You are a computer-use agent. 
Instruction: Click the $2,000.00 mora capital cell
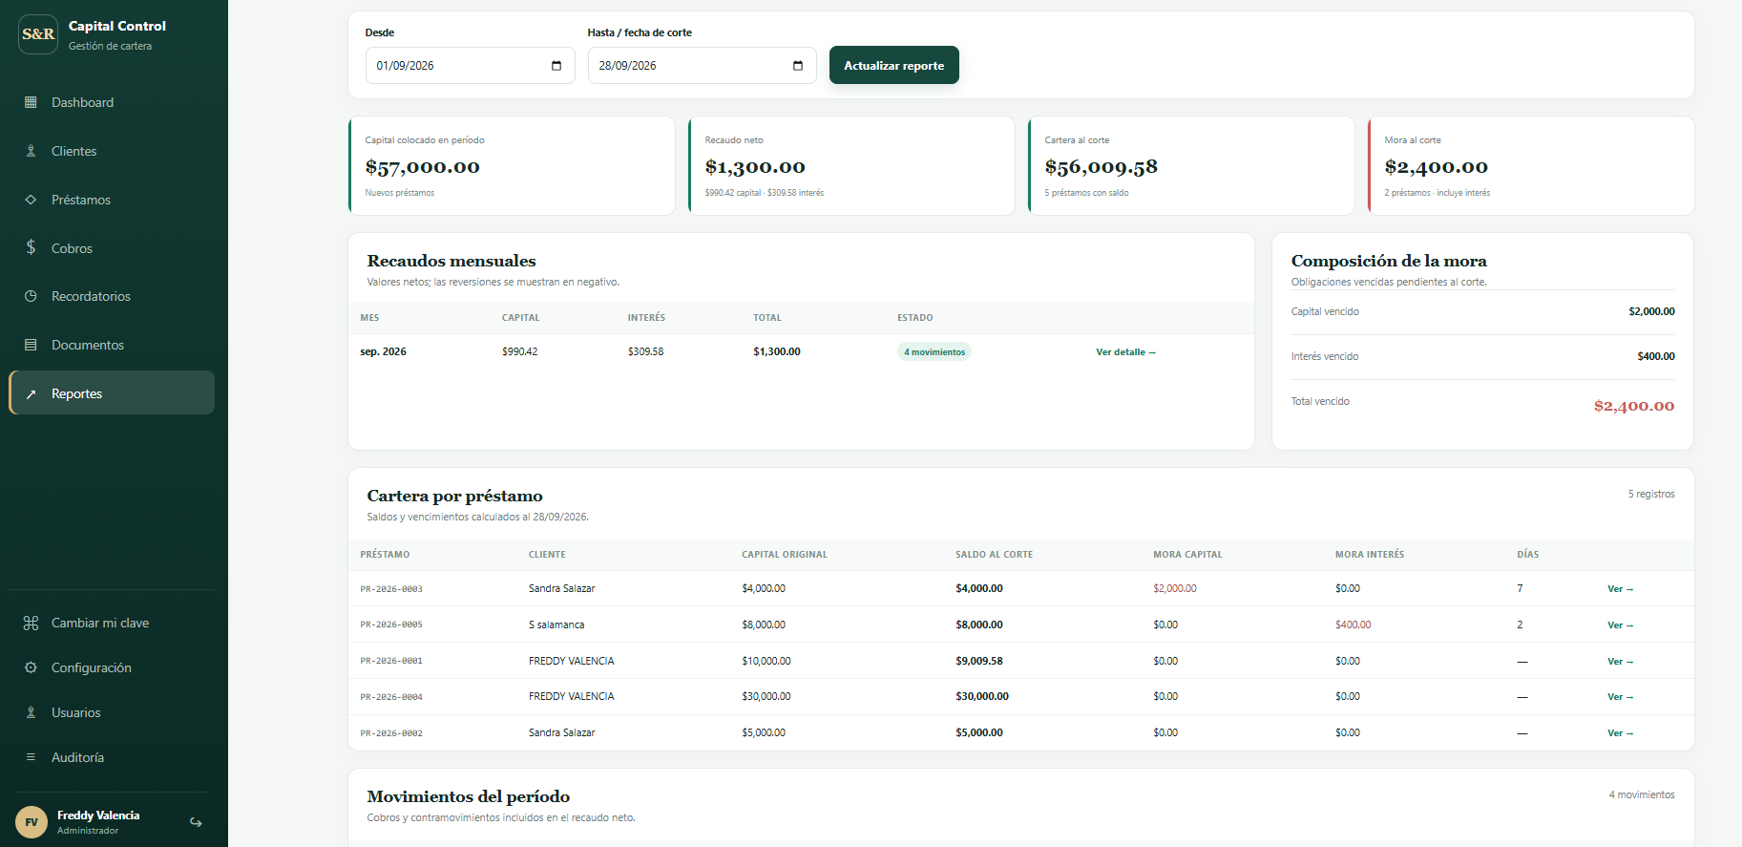(x=1175, y=588)
